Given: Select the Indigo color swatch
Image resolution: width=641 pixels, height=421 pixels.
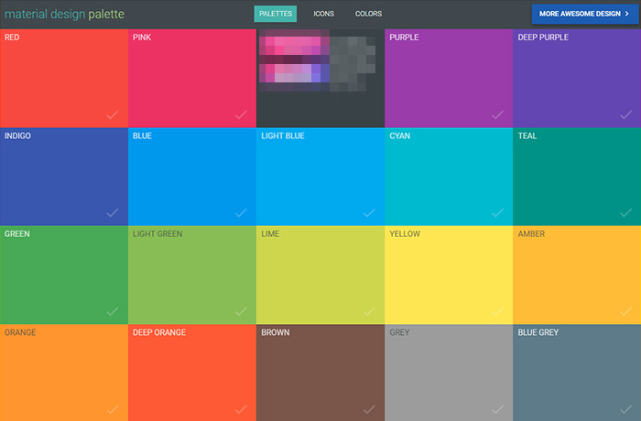Looking at the screenshot, I should point(64,177).
